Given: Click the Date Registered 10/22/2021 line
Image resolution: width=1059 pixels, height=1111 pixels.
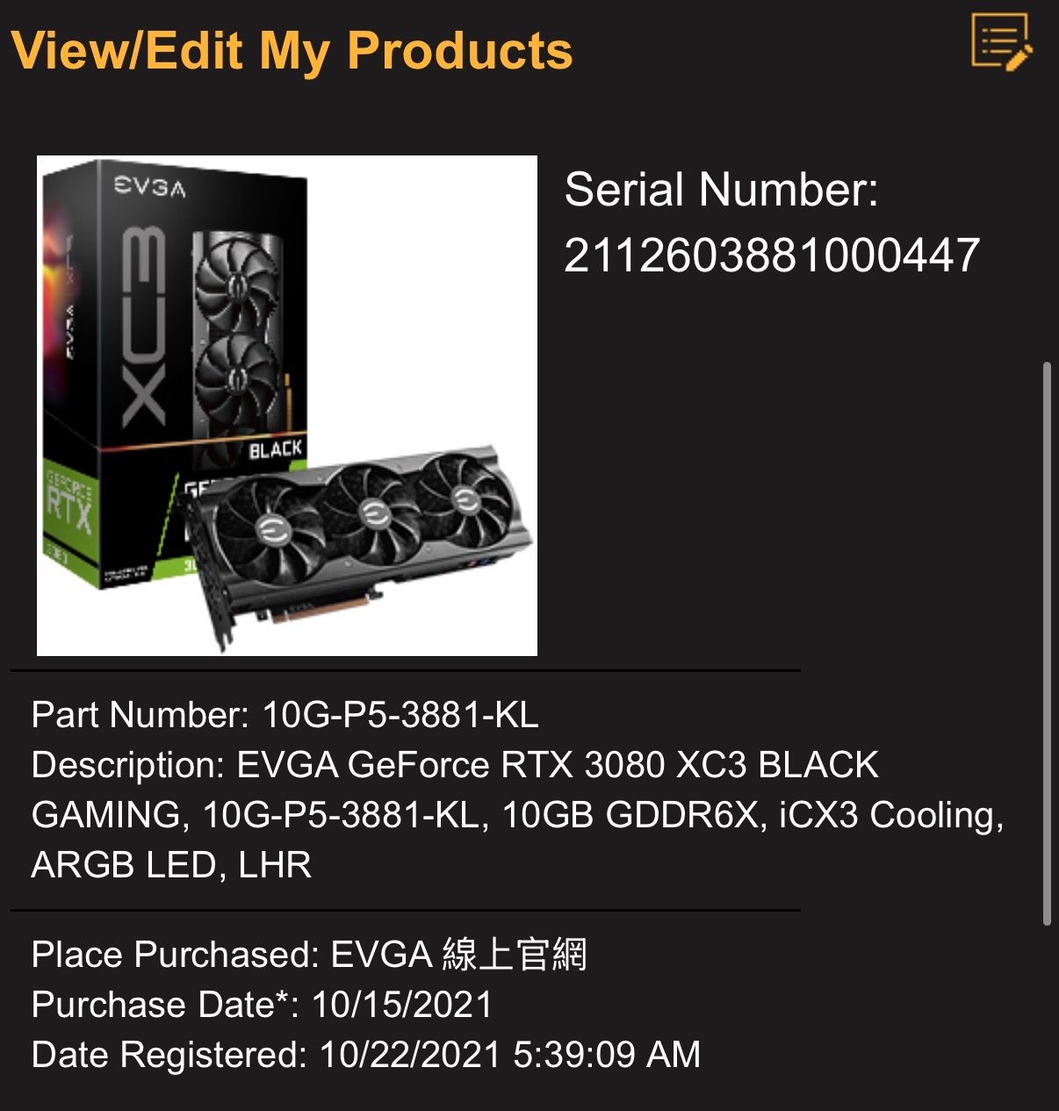Looking at the screenshot, I should 366,1055.
